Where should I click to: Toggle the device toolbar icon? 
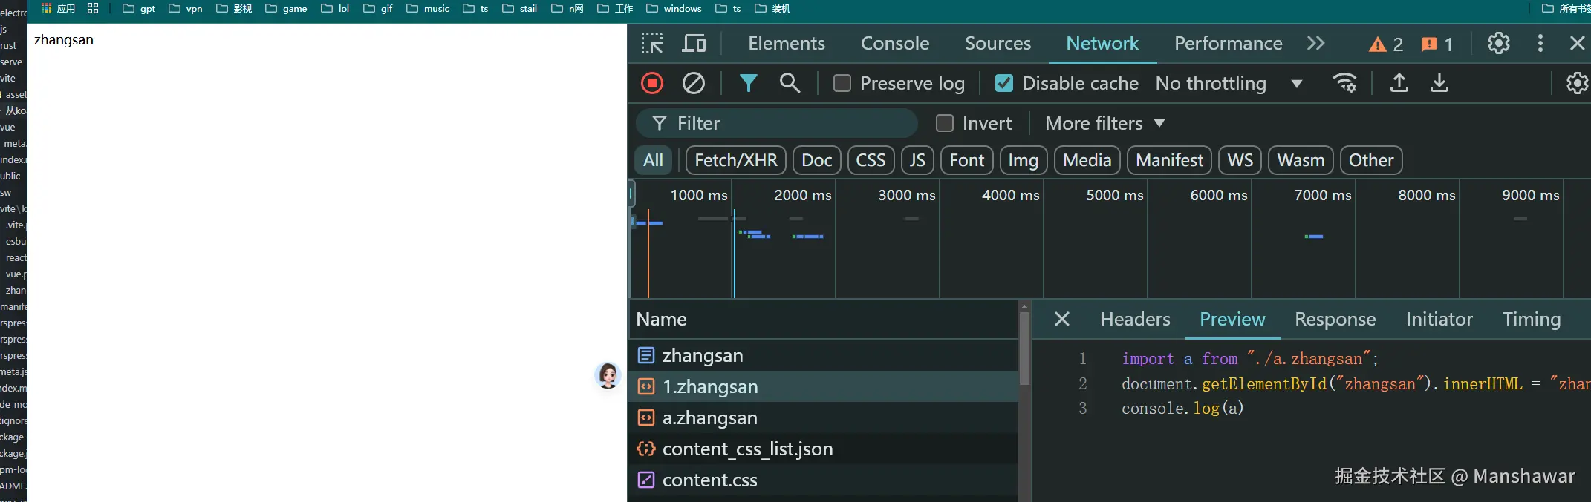694,44
